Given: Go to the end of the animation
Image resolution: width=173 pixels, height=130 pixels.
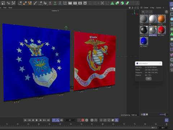Looking at the screenshot, I should [x=48, y=120].
